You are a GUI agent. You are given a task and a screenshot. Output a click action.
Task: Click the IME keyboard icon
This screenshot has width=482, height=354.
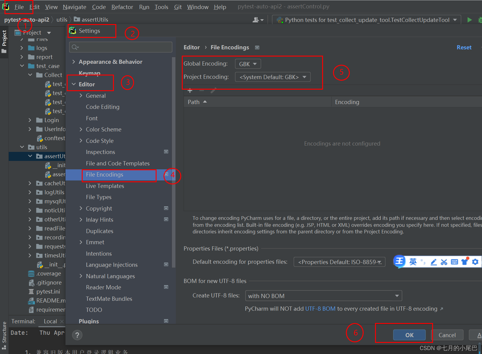tap(454, 262)
